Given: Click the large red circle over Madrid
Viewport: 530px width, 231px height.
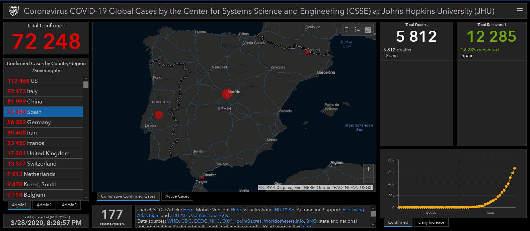Looking at the screenshot, I should (x=227, y=94).
